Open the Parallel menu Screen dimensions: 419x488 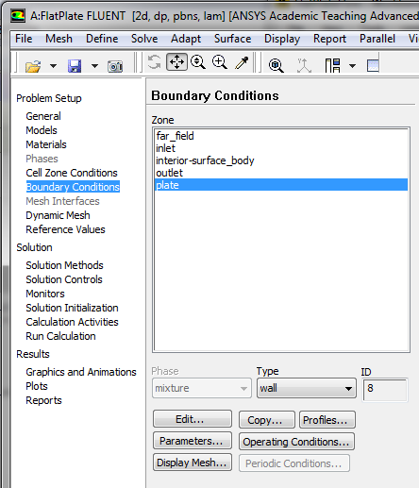(x=377, y=39)
